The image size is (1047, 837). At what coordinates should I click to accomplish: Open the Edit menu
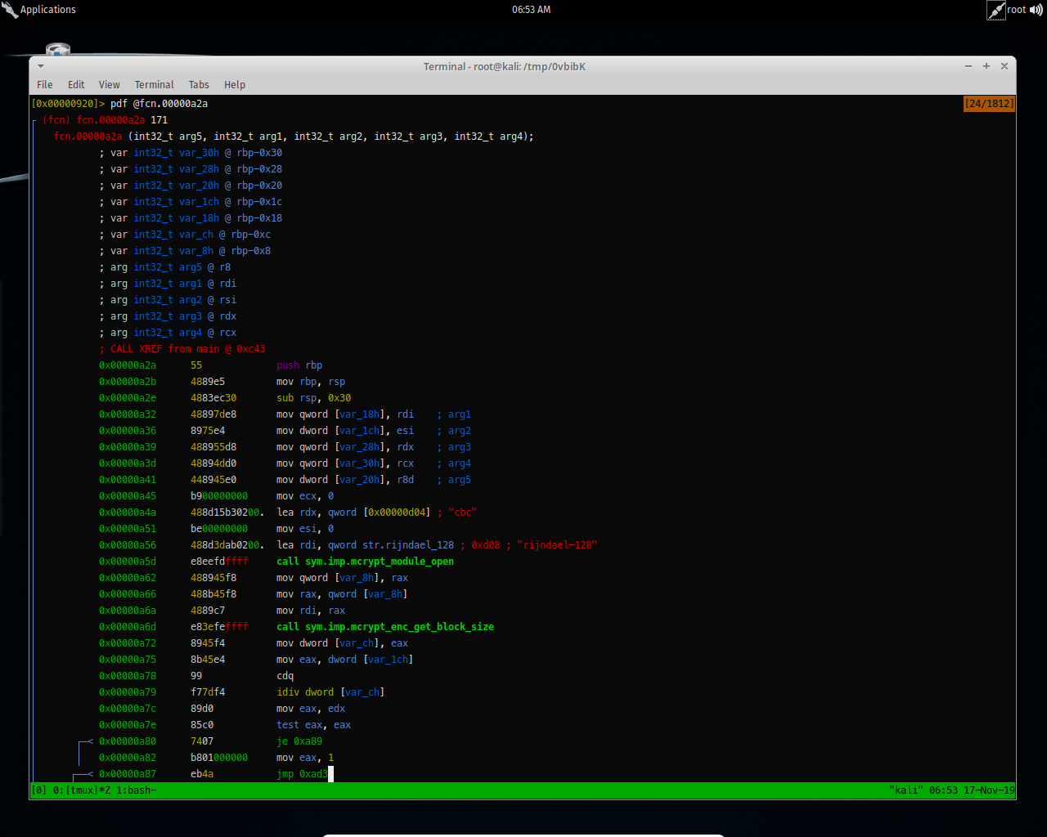(76, 85)
